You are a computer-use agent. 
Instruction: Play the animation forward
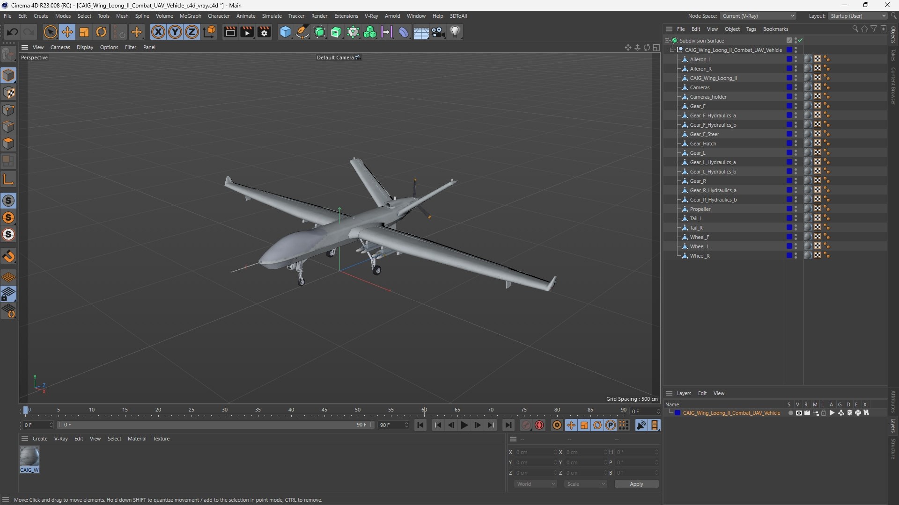(464, 425)
